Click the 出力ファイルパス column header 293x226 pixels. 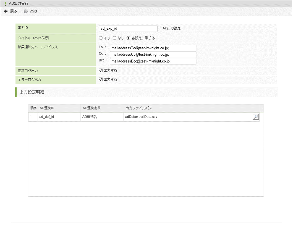191,108
